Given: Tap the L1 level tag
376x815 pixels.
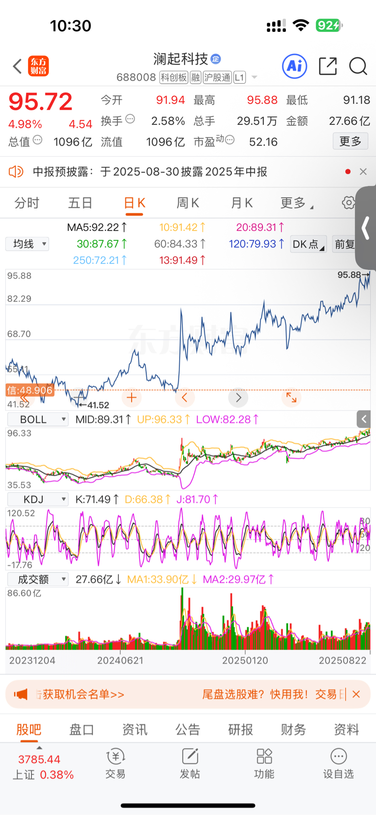Looking at the screenshot, I should 239,77.
